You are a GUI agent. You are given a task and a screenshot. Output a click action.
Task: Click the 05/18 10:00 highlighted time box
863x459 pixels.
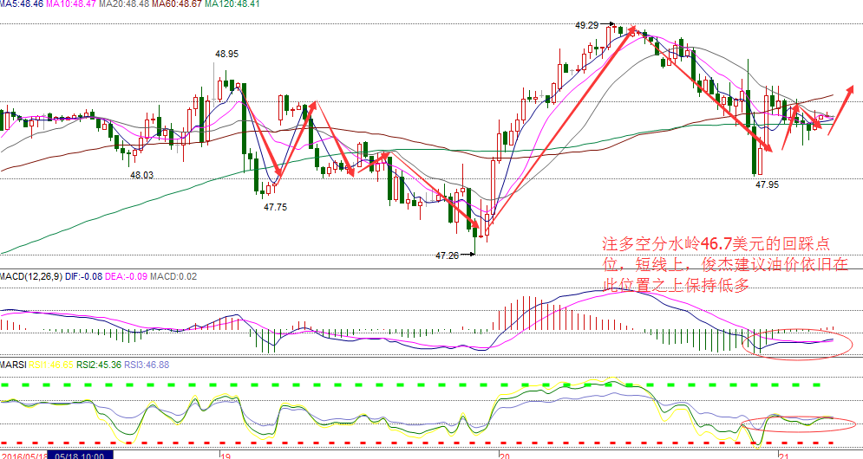80,456
